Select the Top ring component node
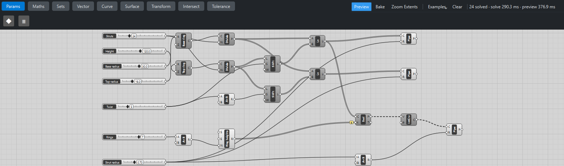This screenshot has height=166, width=564. click(184, 68)
